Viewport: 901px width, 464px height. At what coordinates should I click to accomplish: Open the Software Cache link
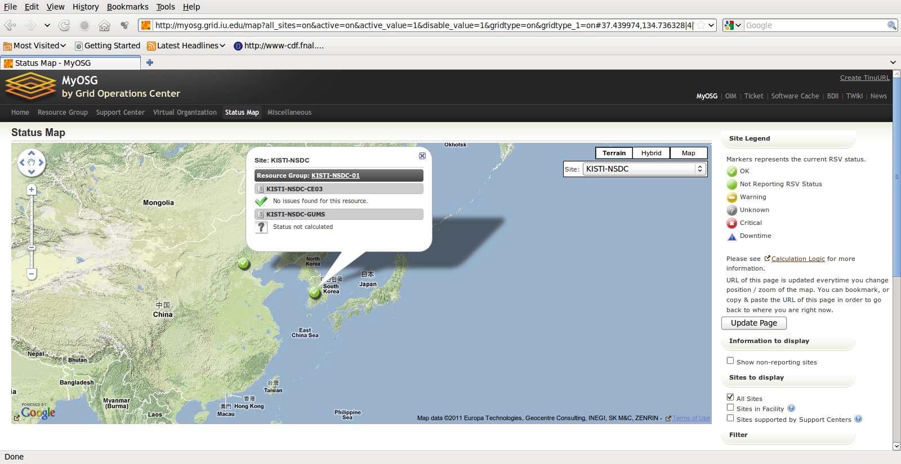795,96
